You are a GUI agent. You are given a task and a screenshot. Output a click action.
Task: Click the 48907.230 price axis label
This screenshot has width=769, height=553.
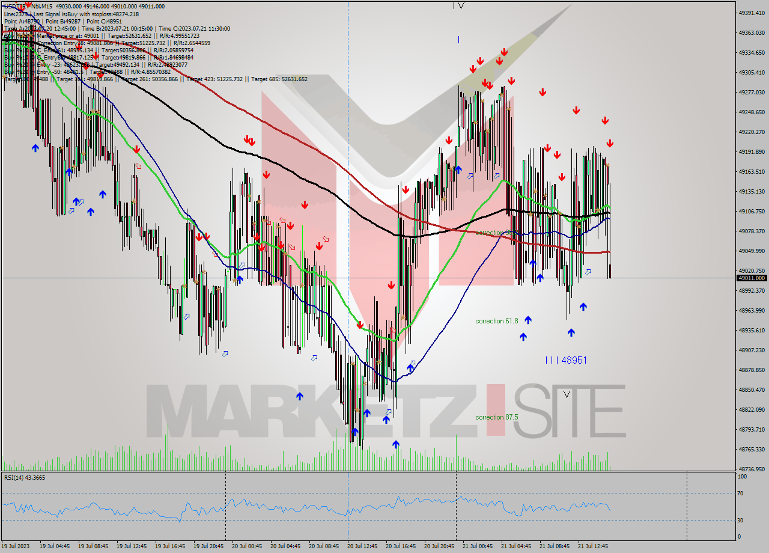pyautogui.click(x=753, y=350)
